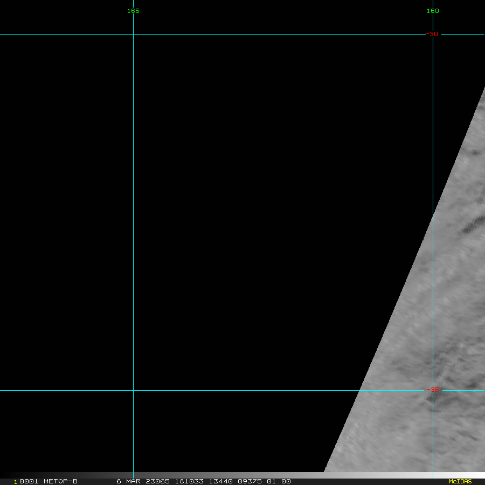Viewport: 485px width, 485px height.
Task: Click the 13440 value in status bar
Action: pyautogui.click(x=220, y=481)
